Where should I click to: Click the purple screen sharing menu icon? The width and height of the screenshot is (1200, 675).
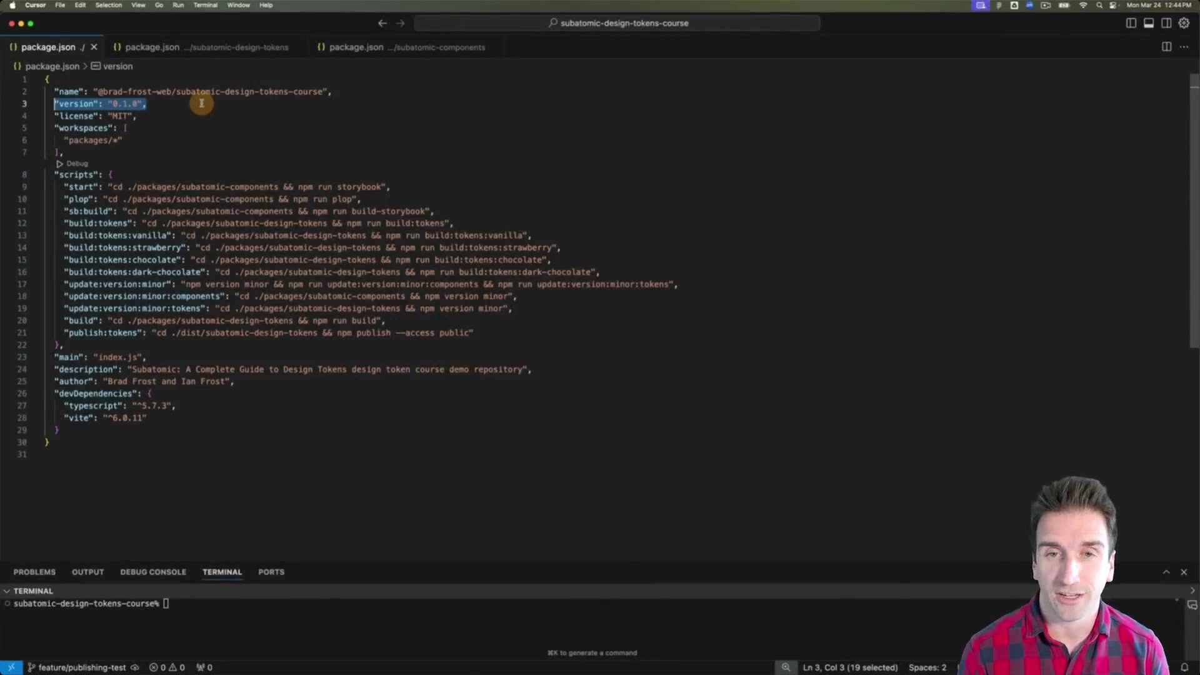981,5
